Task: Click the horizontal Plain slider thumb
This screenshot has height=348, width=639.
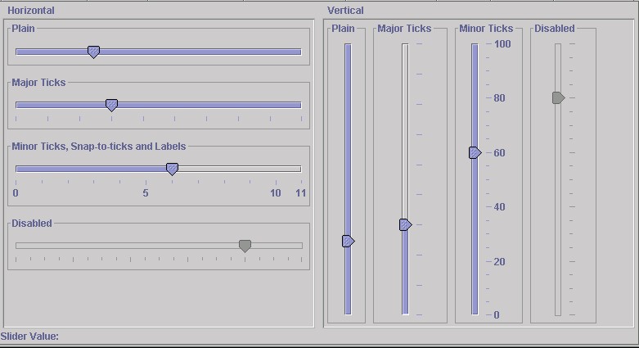Action: (93, 52)
